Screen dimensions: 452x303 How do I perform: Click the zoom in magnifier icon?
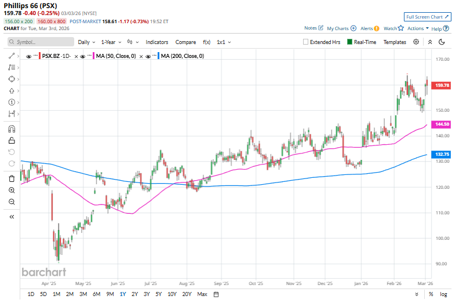[12, 190]
